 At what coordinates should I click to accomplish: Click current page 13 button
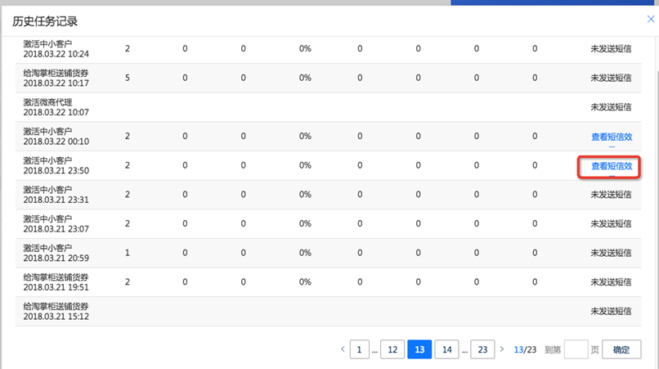(419, 349)
